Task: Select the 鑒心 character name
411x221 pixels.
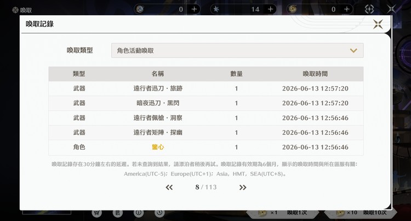Action: pyautogui.click(x=158, y=147)
